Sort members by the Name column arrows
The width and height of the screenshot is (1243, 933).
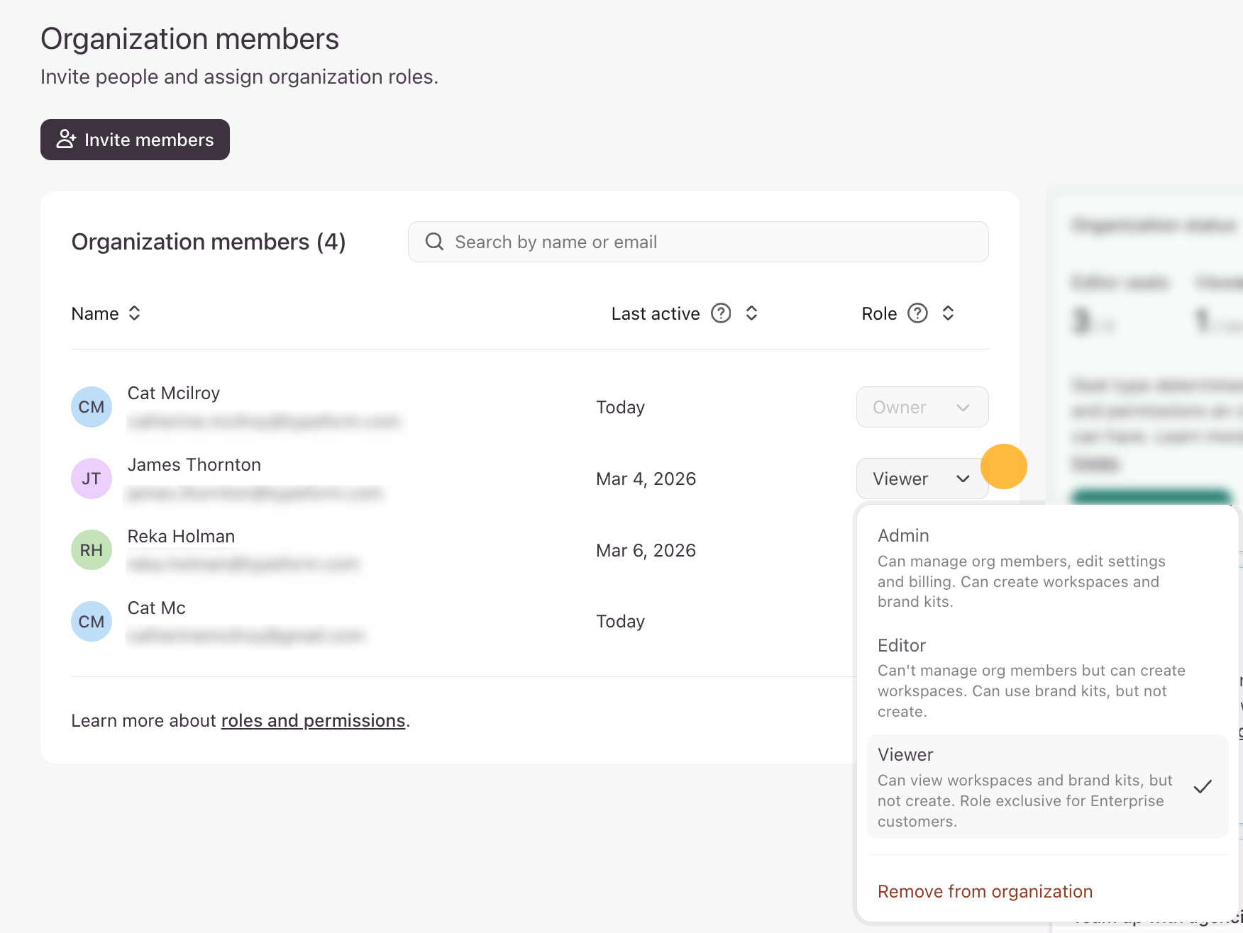134,313
